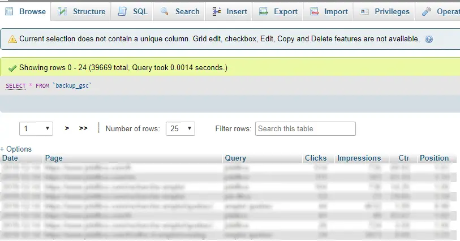Viewport: 460px width, 241px height.
Task: Open the Import tab
Action: point(328,11)
